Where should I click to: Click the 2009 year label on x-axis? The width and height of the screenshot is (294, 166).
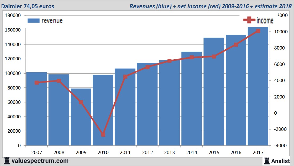pos(81,152)
